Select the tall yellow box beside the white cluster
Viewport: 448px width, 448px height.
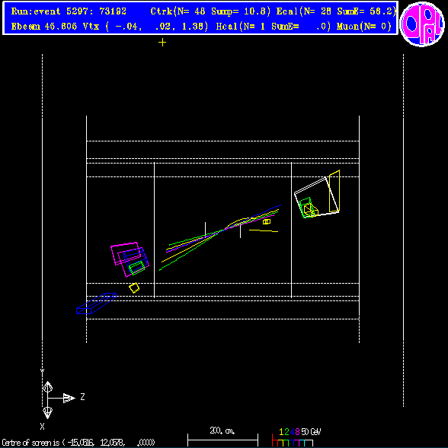[x=334, y=191]
